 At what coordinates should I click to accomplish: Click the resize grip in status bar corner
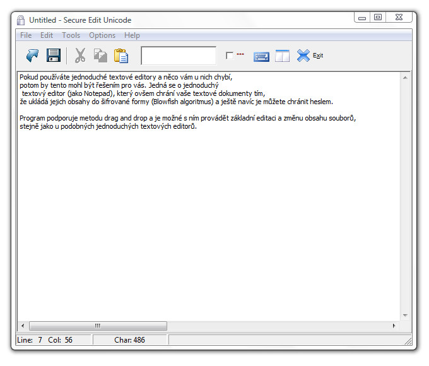[408, 341]
